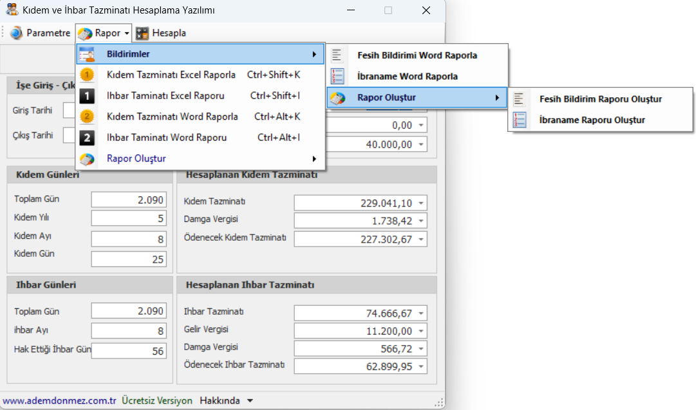
Task: Click the Hak Ettiği İhbar Gün field
Action: tap(129, 351)
